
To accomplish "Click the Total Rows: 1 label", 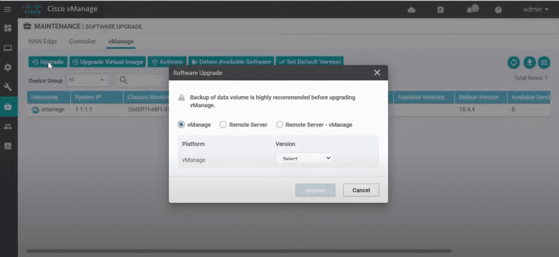I will [x=531, y=78].
